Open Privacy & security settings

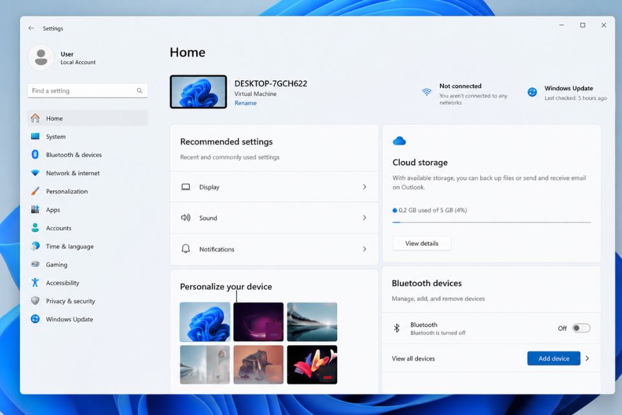click(87, 301)
